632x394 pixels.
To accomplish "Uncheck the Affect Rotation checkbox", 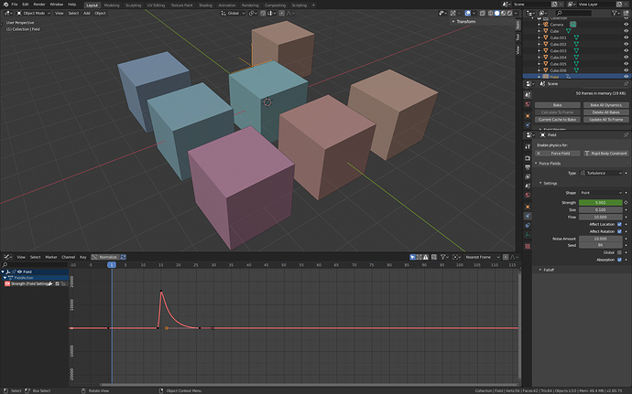I will [x=619, y=231].
